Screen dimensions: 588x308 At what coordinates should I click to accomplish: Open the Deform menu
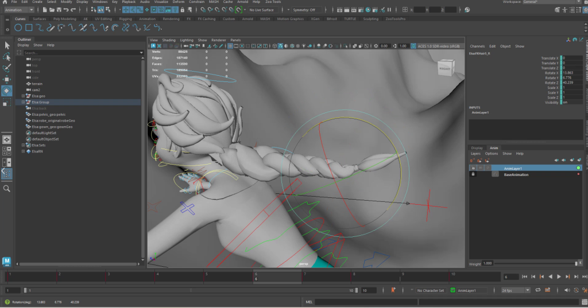click(x=179, y=2)
